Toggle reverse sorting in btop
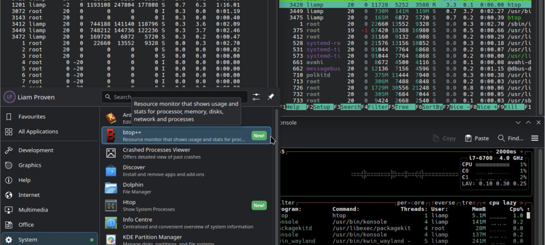The height and width of the screenshot is (245, 545). tap(443, 202)
